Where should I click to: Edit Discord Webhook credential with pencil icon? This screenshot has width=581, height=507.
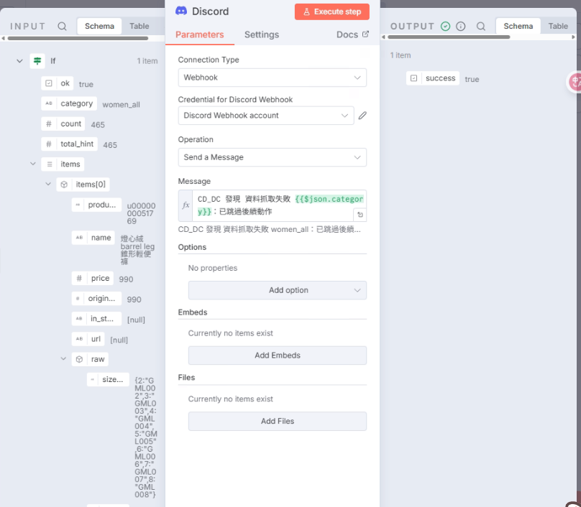362,116
